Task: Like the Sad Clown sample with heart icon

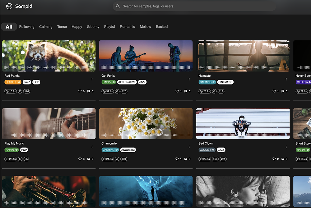Action: click(274, 159)
